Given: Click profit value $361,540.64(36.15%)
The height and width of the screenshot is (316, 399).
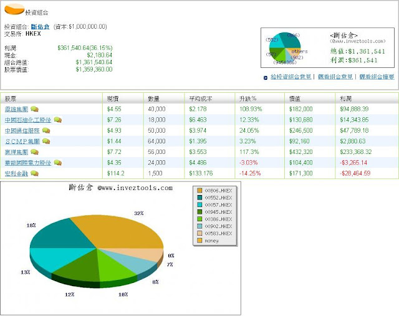Looking at the screenshot, I should (85, 48).
